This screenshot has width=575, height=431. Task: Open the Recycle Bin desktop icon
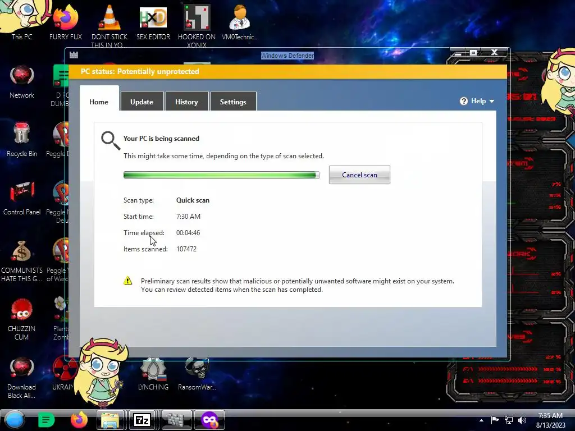22,140
